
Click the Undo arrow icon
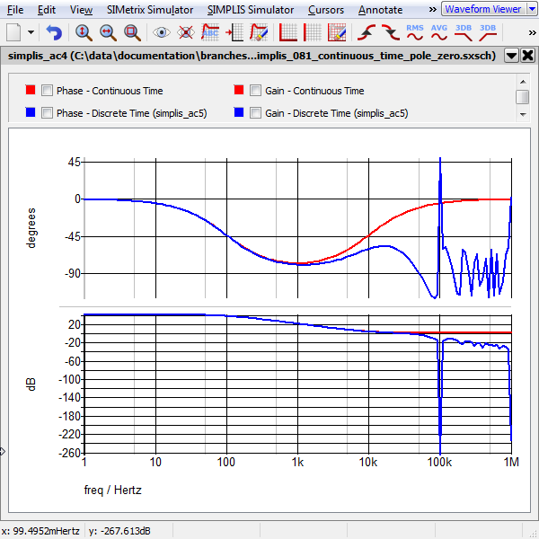pos(55,32)
